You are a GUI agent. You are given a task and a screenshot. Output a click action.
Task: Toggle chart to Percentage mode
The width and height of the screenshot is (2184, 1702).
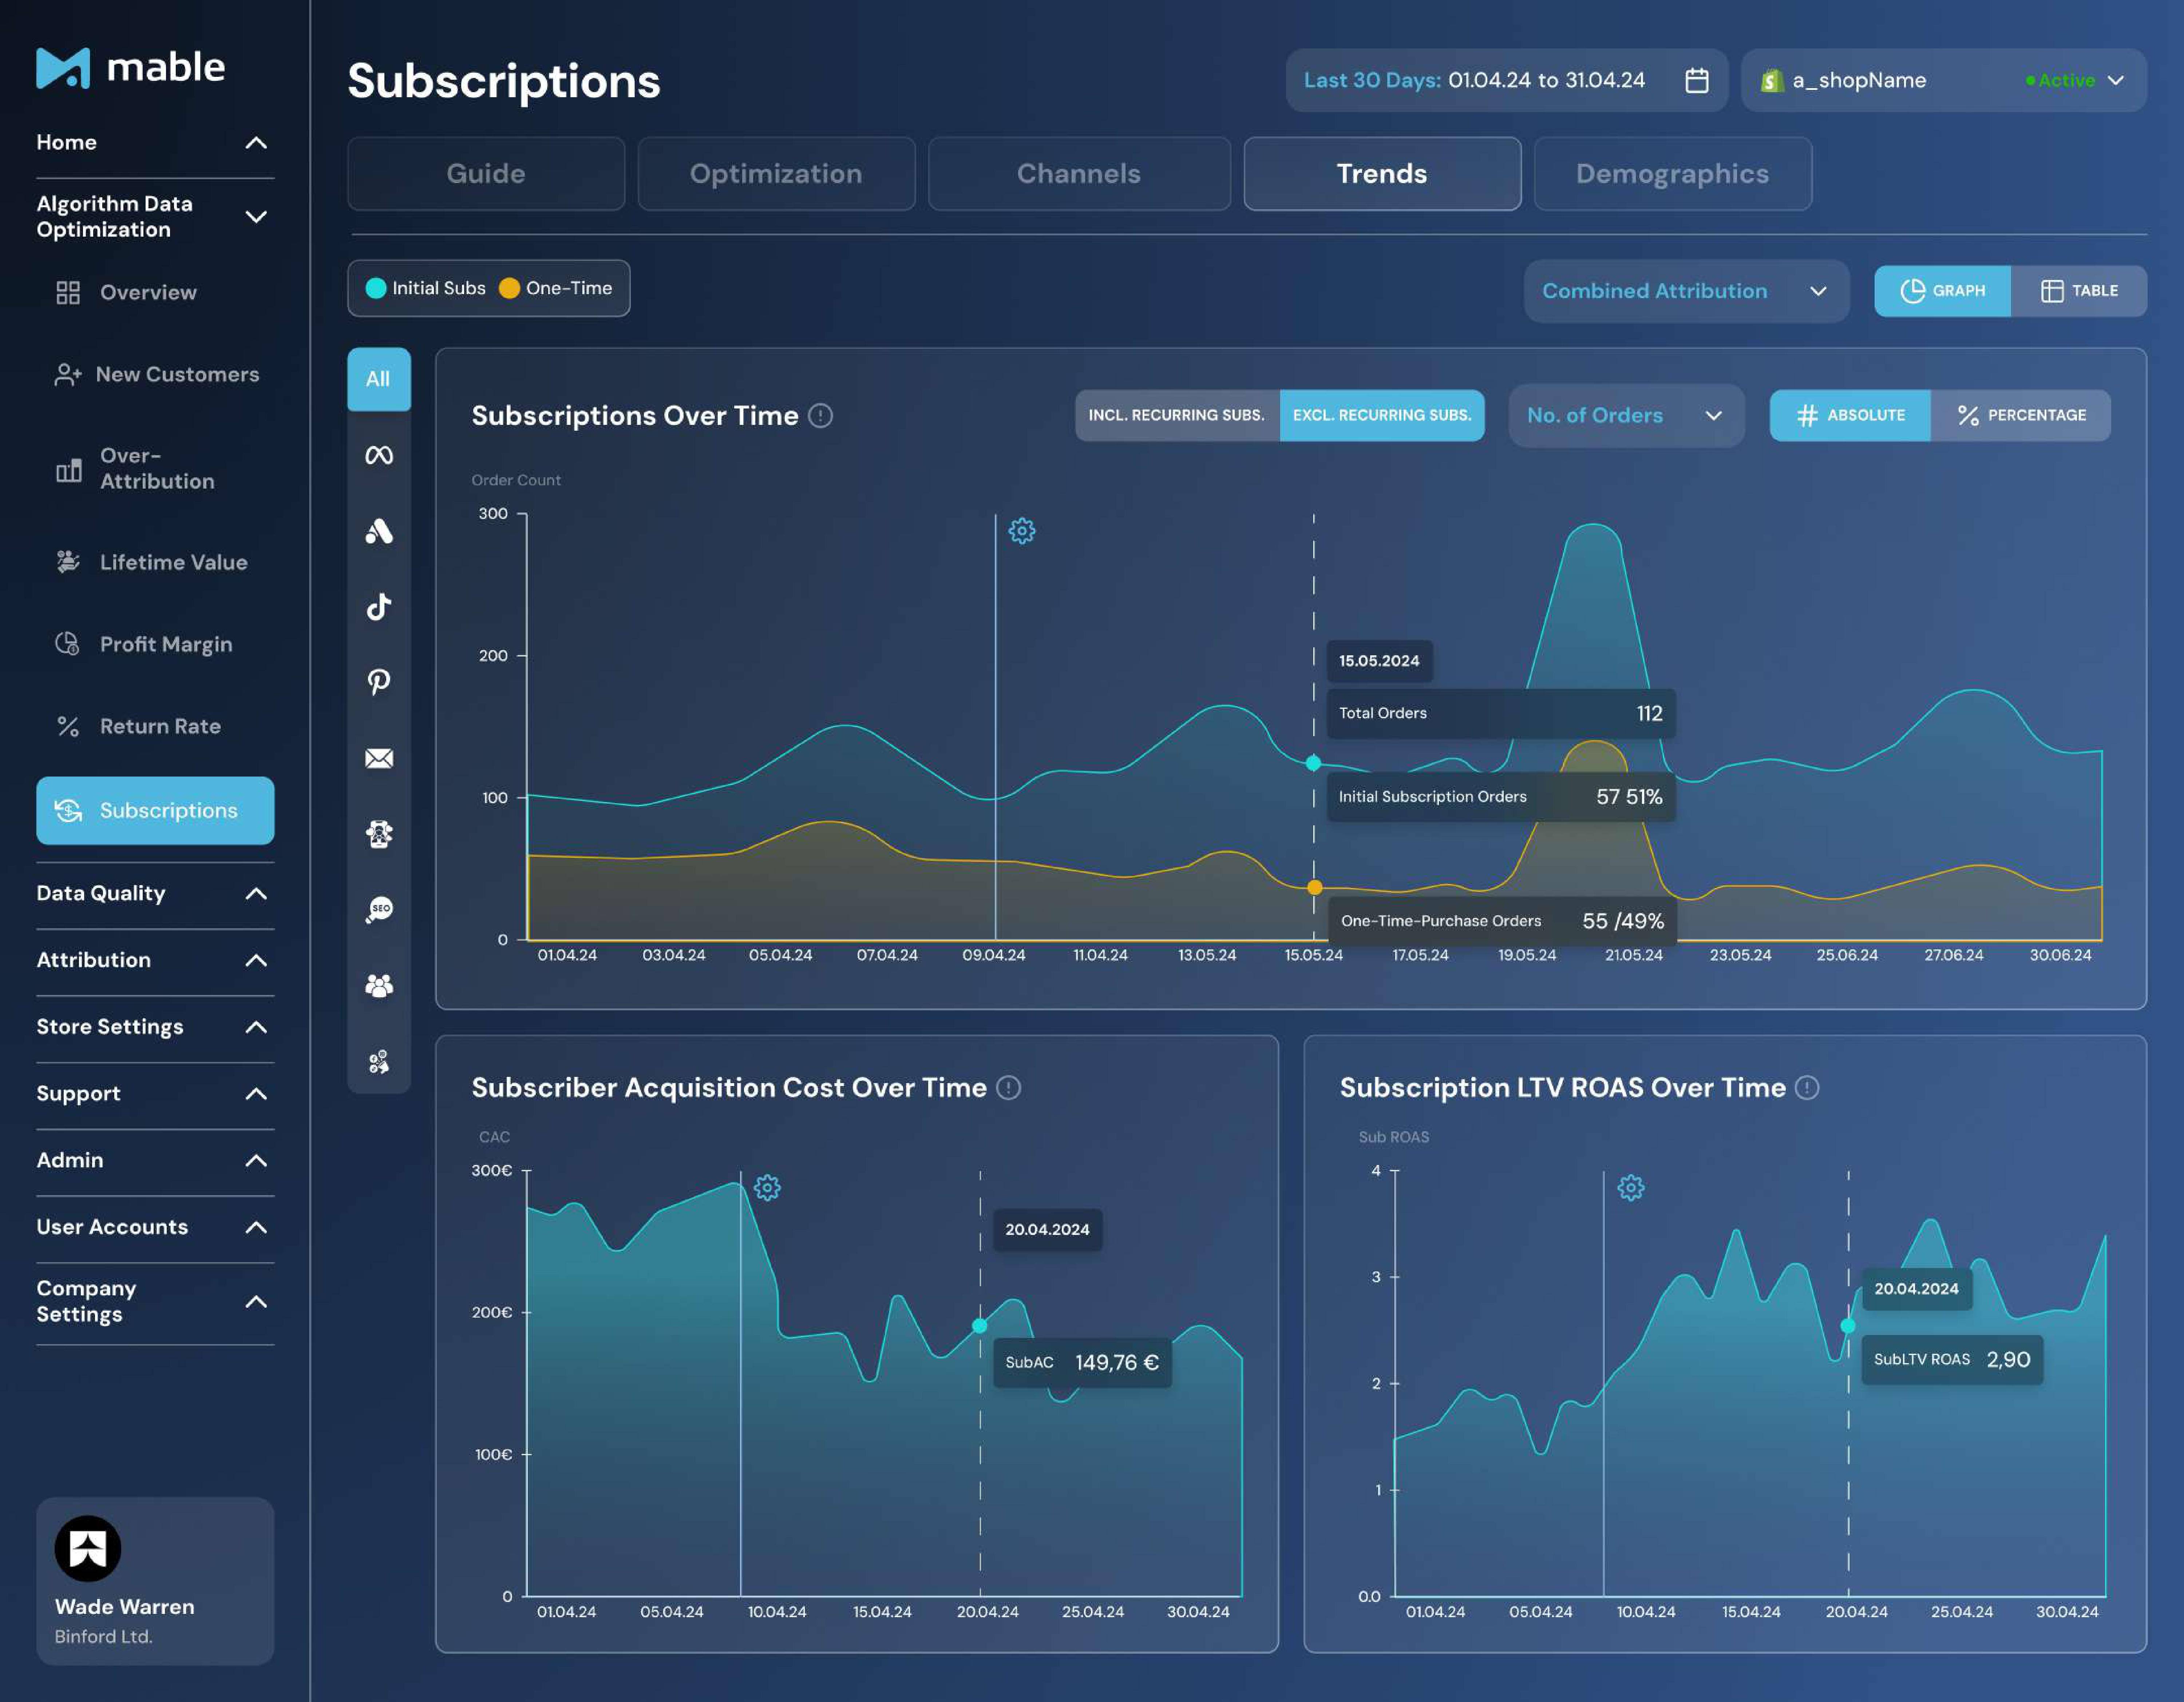tap(2021, 415)
